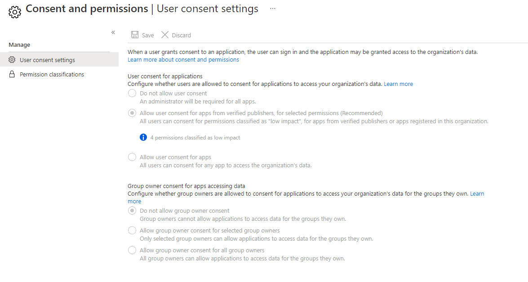Click the lock icon beside Permission classifications
This screenshot has height=282, width=528.
click(x=13, y=74)
